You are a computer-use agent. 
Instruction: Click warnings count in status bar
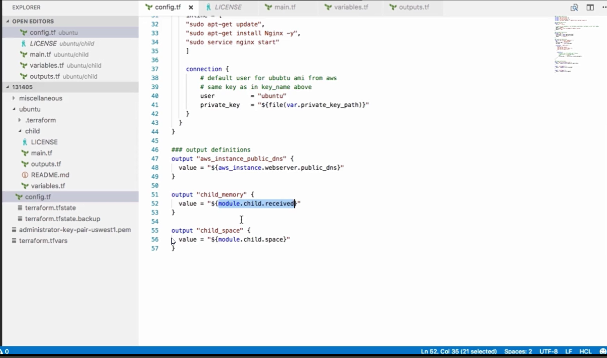pyautogui.click(x=4, y=351)
